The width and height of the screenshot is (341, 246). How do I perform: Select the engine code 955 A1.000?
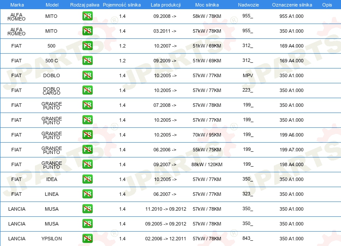pos(291,16)
